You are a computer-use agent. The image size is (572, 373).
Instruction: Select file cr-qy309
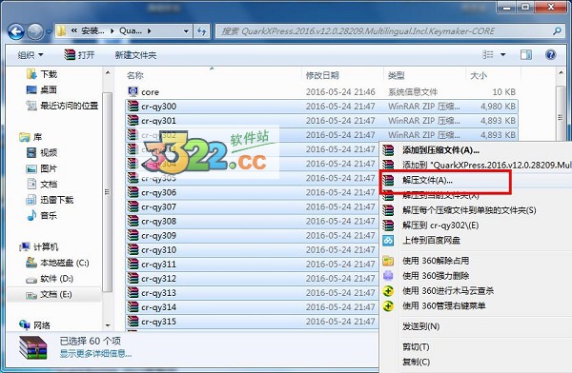(x=253, y=235)
